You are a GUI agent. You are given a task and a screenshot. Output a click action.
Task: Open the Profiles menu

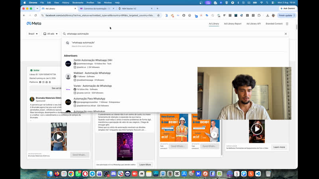pos(90,3)
